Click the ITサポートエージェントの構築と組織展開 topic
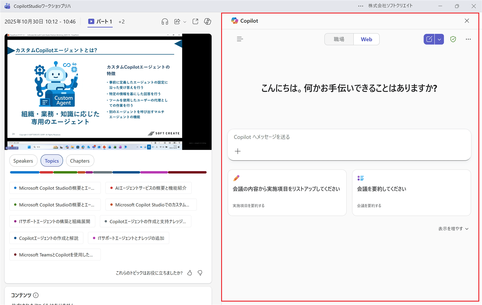 point(52,221)
